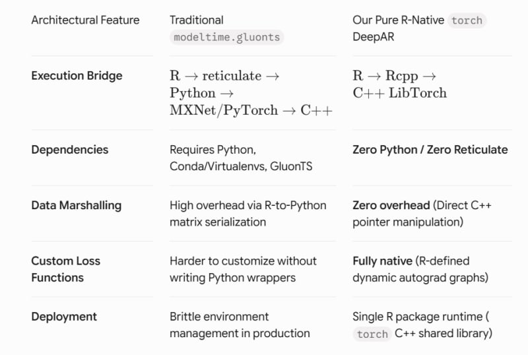This screenshot has height=355, width=528.
Task: Click the 'Custom Loss Functions' row label
Action: click(65, 269)
